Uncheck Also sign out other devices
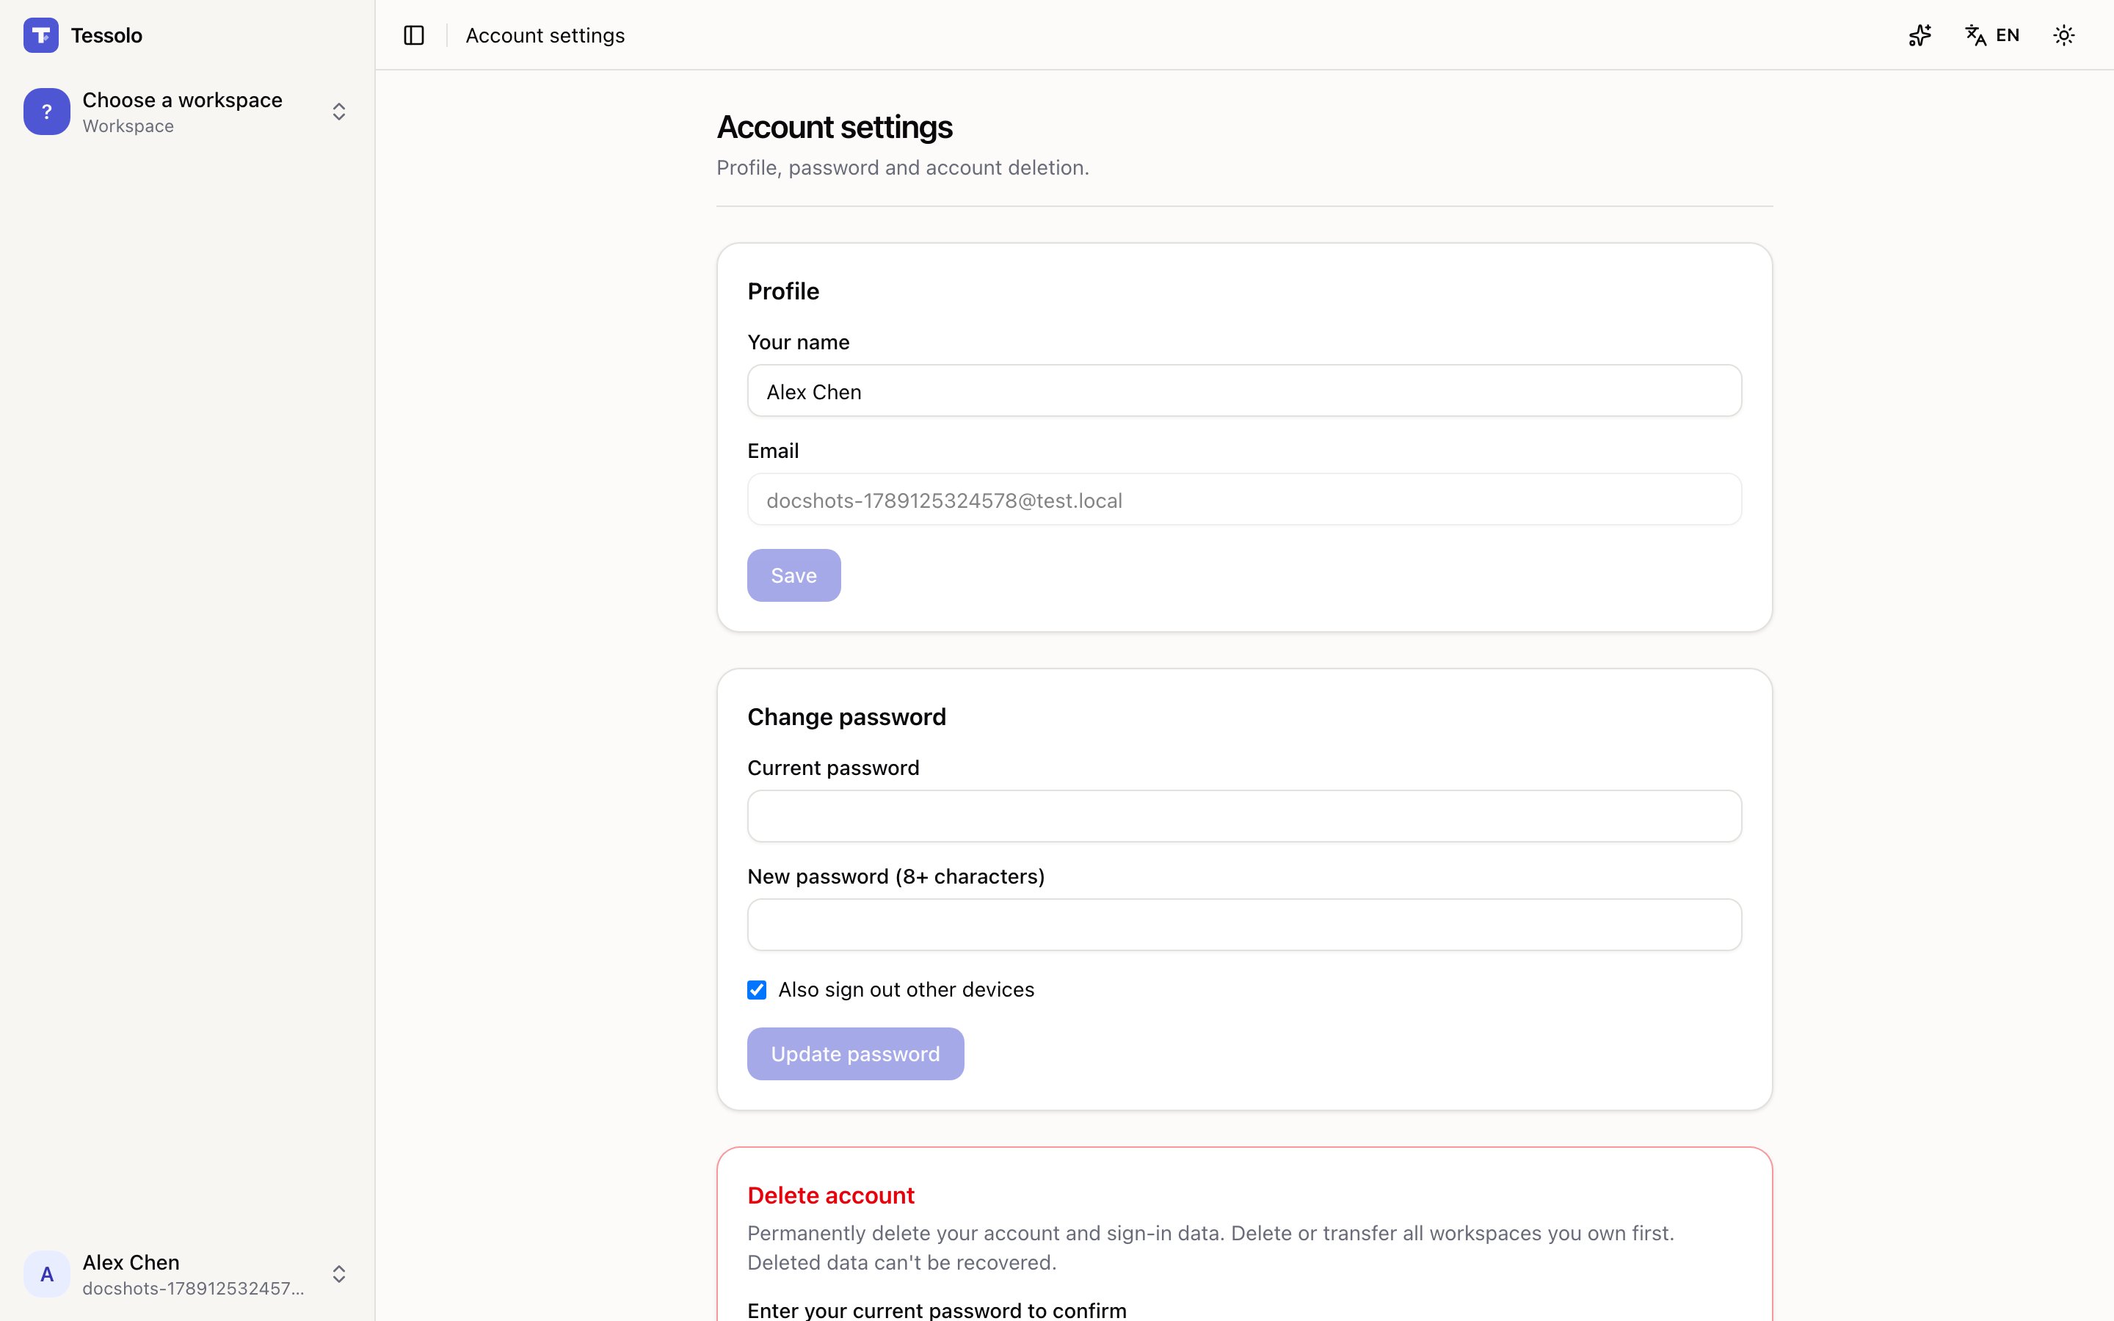 click(757, 989)
